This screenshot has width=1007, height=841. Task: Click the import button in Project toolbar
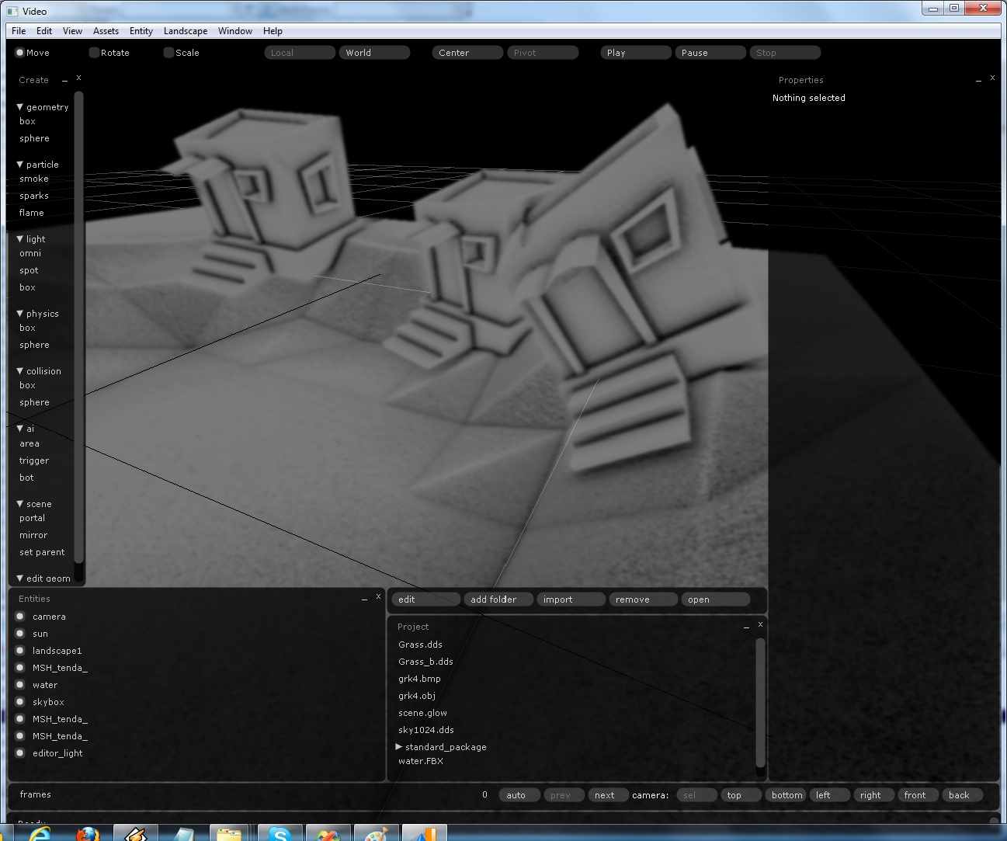pos(571,599)
